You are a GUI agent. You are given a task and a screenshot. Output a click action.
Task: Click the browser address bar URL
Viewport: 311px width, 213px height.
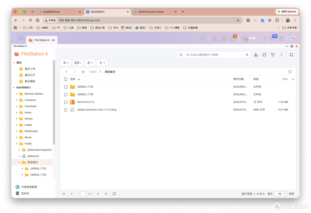pos(79,20)
